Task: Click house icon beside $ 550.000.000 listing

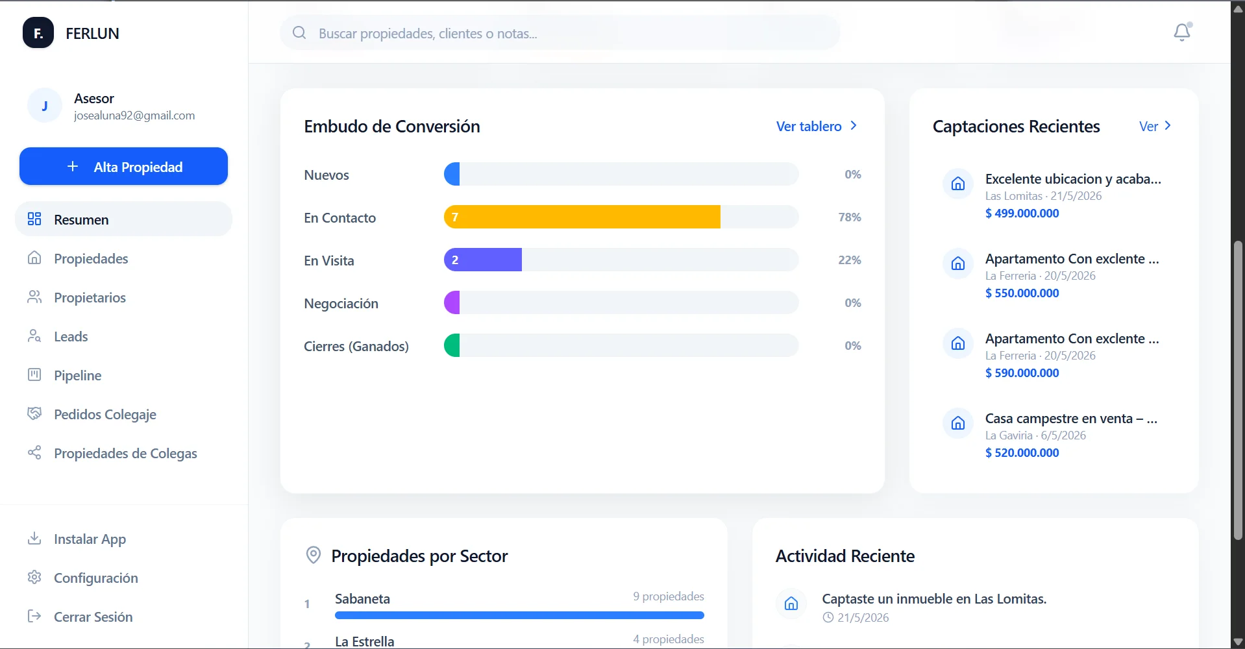Action: click(958, 263)
